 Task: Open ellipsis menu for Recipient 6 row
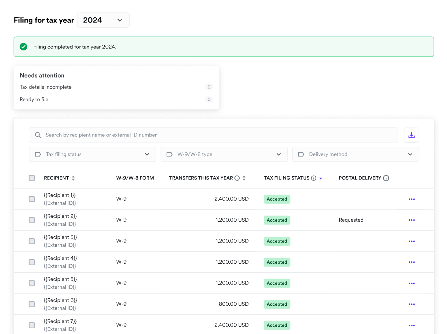[x=411, y=304]
